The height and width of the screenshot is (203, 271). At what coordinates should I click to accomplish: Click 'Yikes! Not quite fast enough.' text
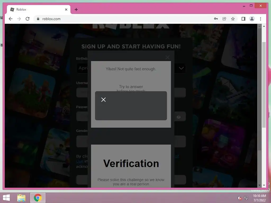point(131,69)
